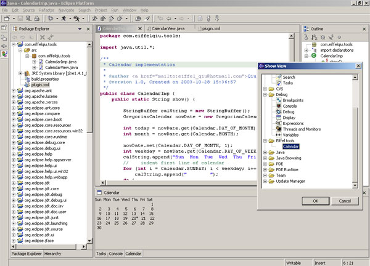The height and width of the screenshot is (266, 370).
Task: Switch to the Console bottom tab
Action: (x=116, y=254)
